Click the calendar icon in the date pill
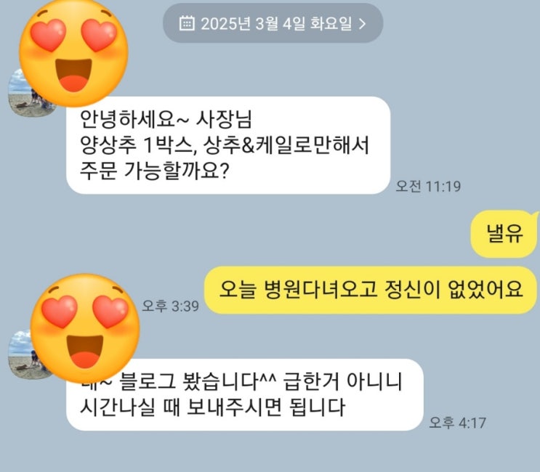 187,23
